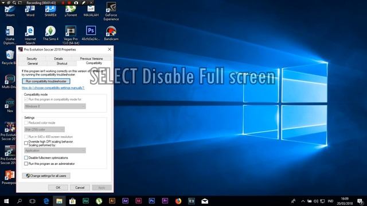Check Run this program as an administrator
The height and width of the screenshot is (206, 367).
[x=26, y=164]
